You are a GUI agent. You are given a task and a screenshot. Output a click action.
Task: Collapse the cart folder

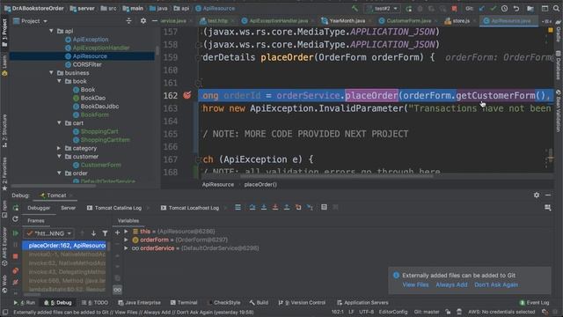59,123
